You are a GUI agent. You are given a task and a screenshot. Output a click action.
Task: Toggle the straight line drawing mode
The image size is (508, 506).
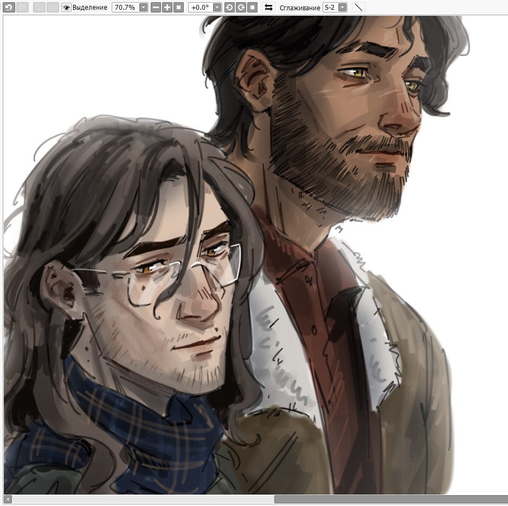pos(358,7)
